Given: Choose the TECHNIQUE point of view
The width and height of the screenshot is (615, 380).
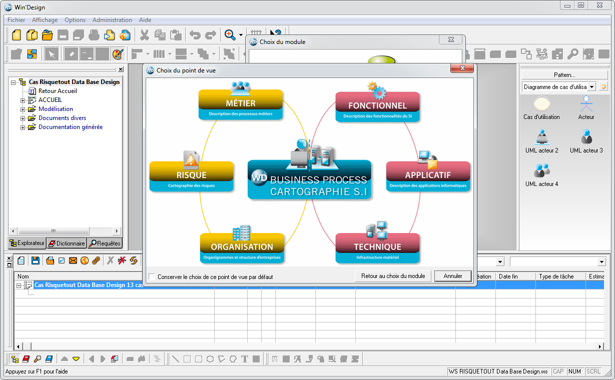Looking at the screenshot, I should pyautogui.click(x=378, y=248).
